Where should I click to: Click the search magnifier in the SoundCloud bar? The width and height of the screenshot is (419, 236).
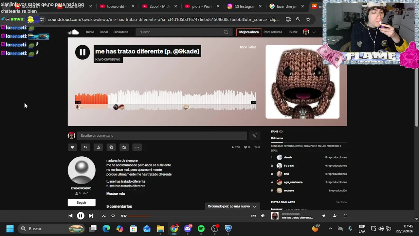point(226,32)
